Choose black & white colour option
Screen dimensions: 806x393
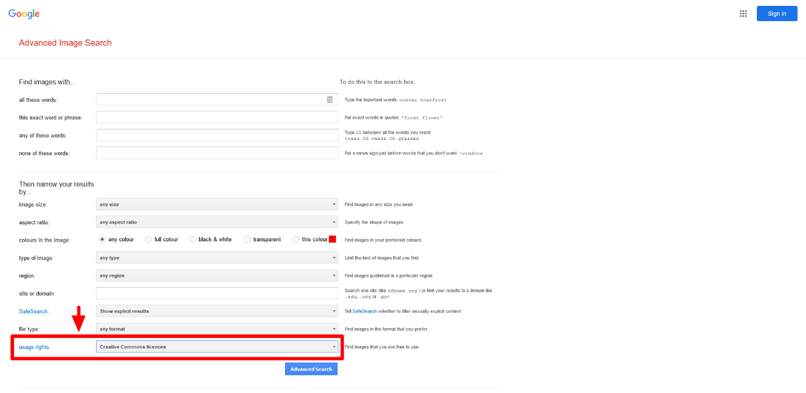(x=192, y=240)
